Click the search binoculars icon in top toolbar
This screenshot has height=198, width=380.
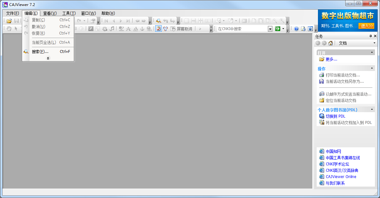[158, 21]
